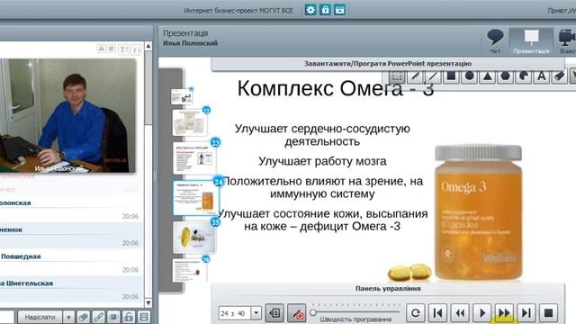Screen dimensions: 576x324
Task: Click the chat panel scrollbar up arrow
Action: [x=148, y=46]
